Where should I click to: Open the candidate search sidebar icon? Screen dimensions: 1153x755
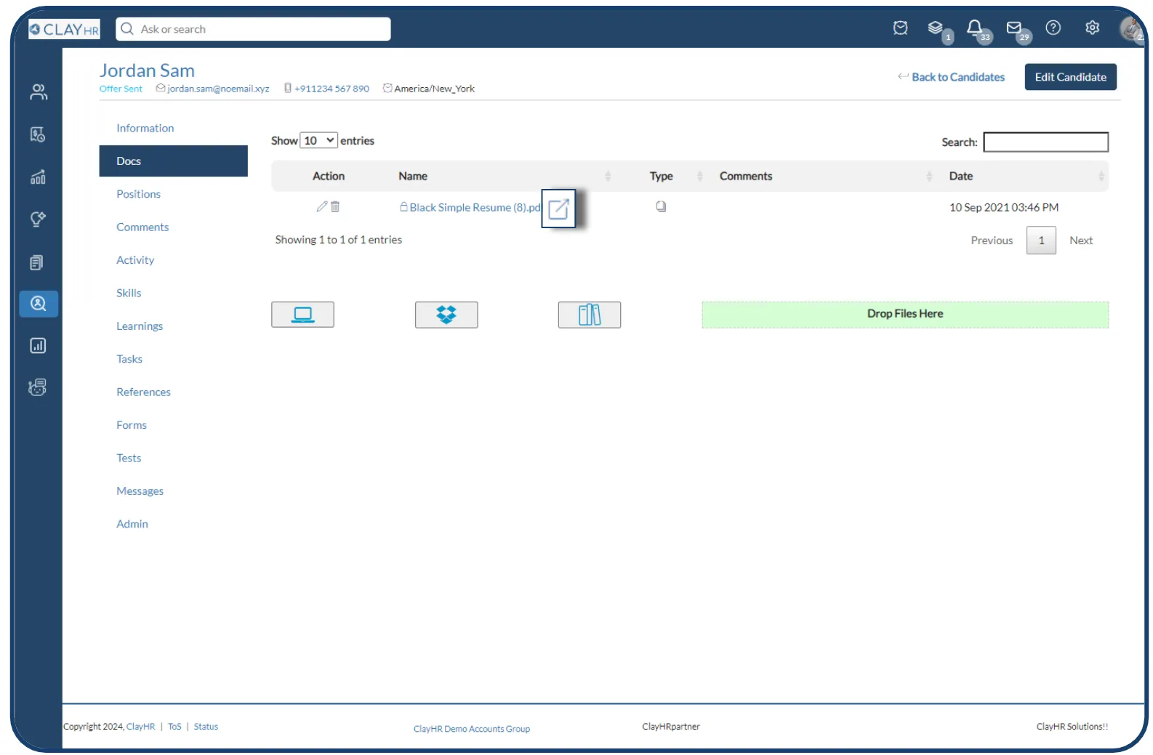point(39,304)
